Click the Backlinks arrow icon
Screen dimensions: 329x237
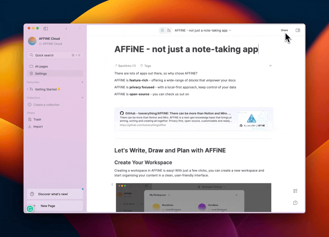point(116,66)
